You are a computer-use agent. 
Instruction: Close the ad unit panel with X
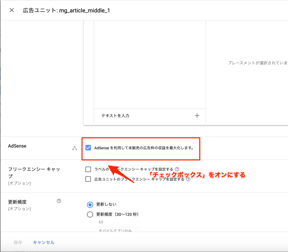click(x=12, y=10)
